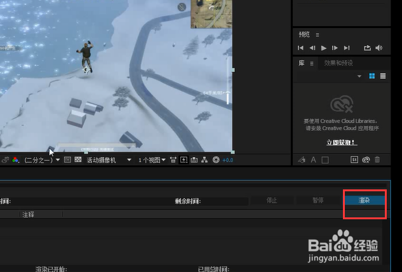Switch to the 效果和预设 tab
This screenshot has width=402, height=272.
click(338, 63)
